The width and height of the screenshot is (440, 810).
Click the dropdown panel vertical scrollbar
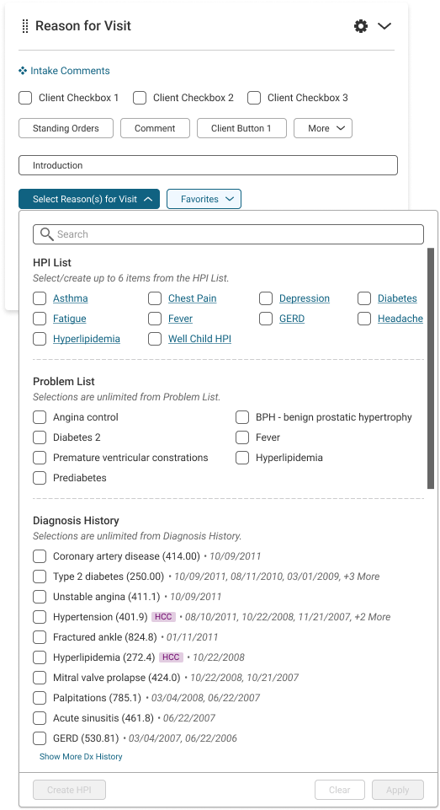tap(431, 367)
